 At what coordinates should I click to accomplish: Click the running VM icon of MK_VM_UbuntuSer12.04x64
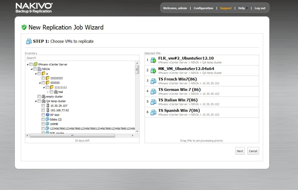click(153, 71)
